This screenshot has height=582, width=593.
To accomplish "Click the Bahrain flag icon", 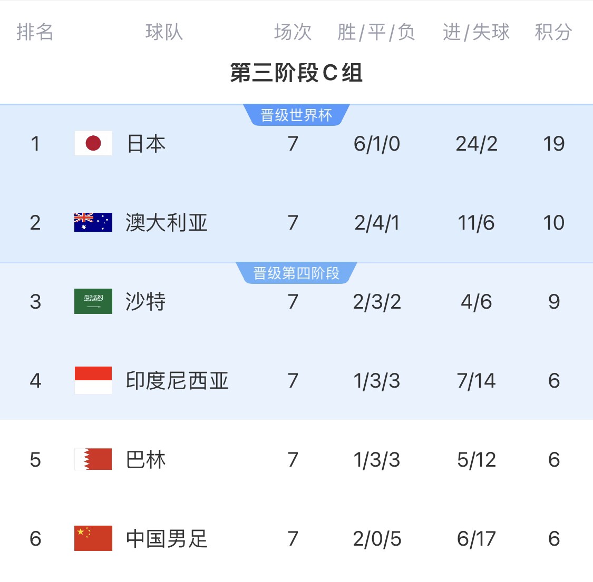I will [x=93, y=459].
